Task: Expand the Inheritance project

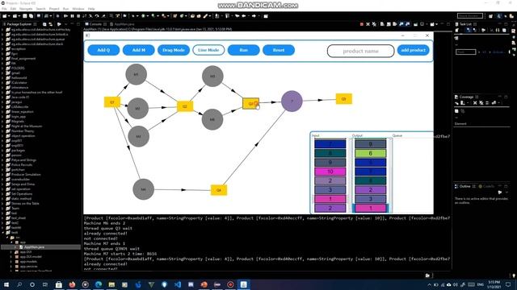Action: (2, 88)
